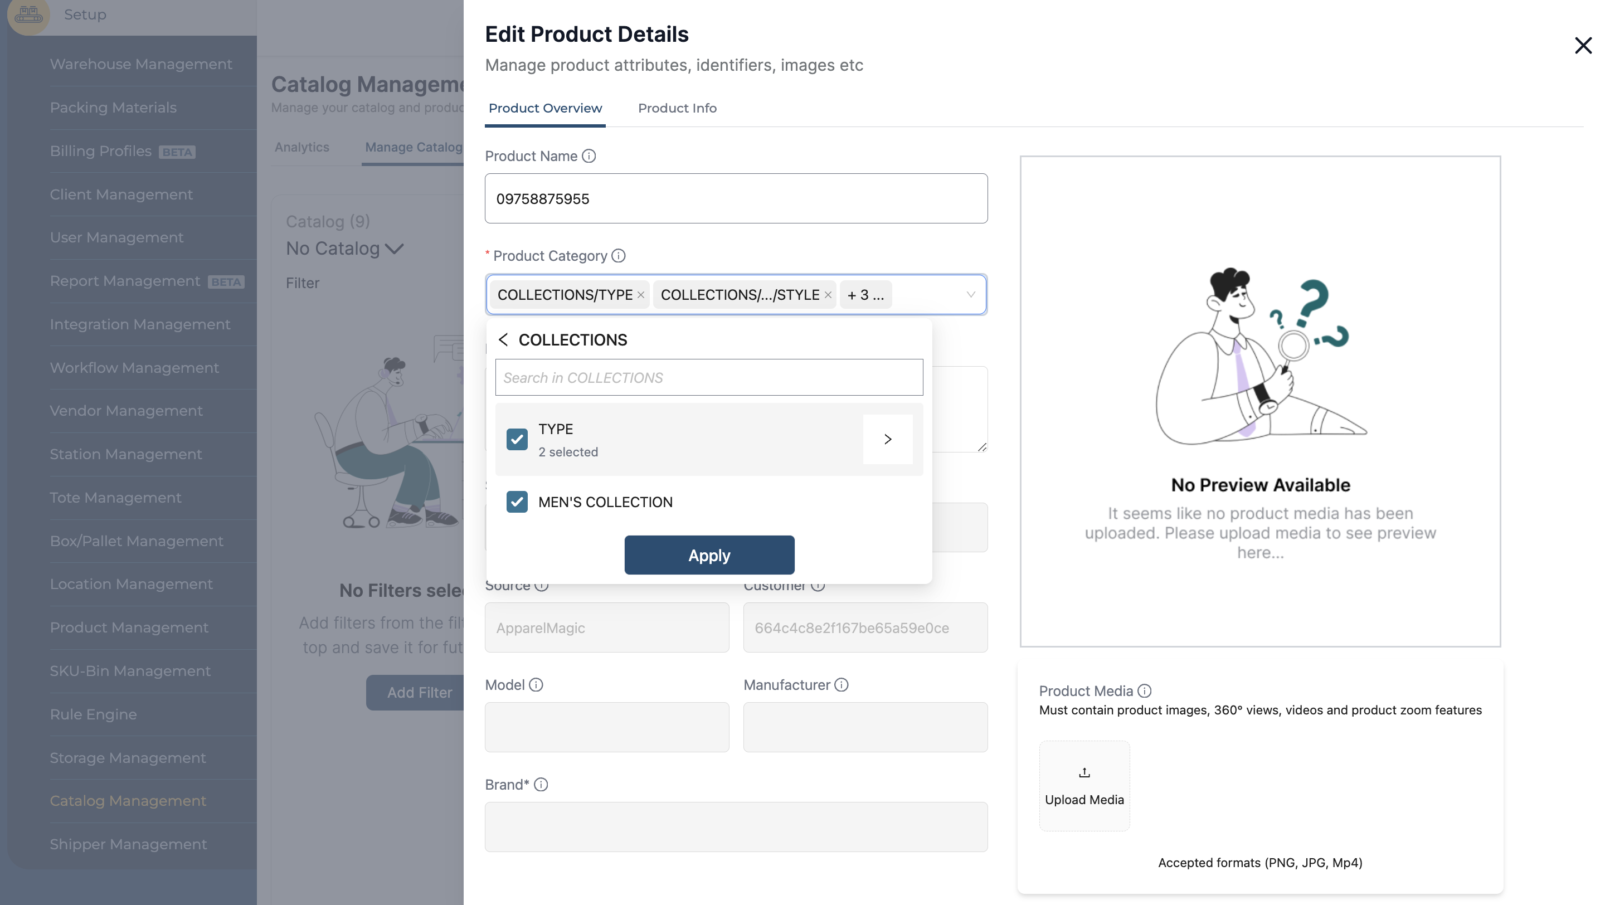1605x905 pixels.
Task: Switch to the Product Info tab
Action: [677, 108]
